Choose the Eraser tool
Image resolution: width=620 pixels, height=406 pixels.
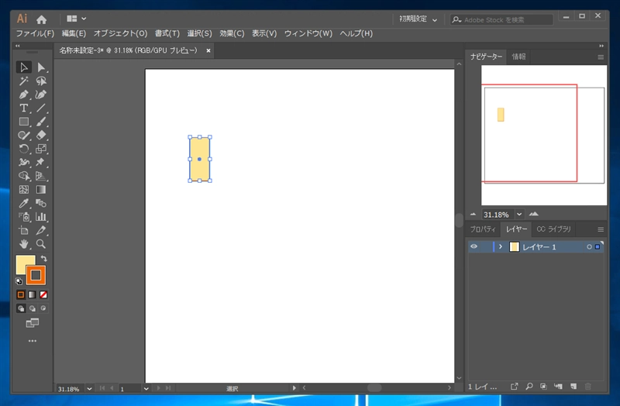(x=41, y=135)
